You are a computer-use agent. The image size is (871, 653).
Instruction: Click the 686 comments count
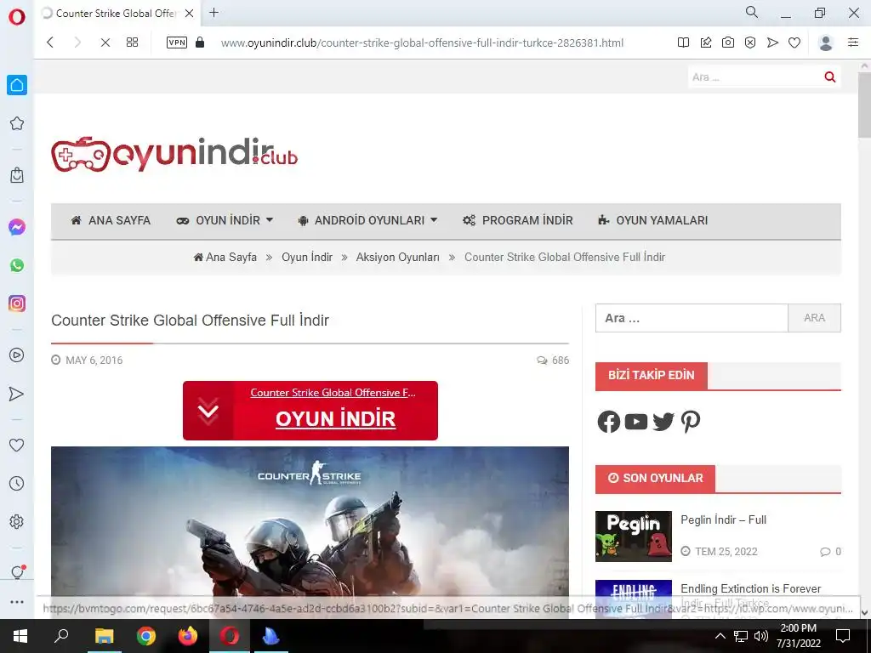tap(553, 360)
